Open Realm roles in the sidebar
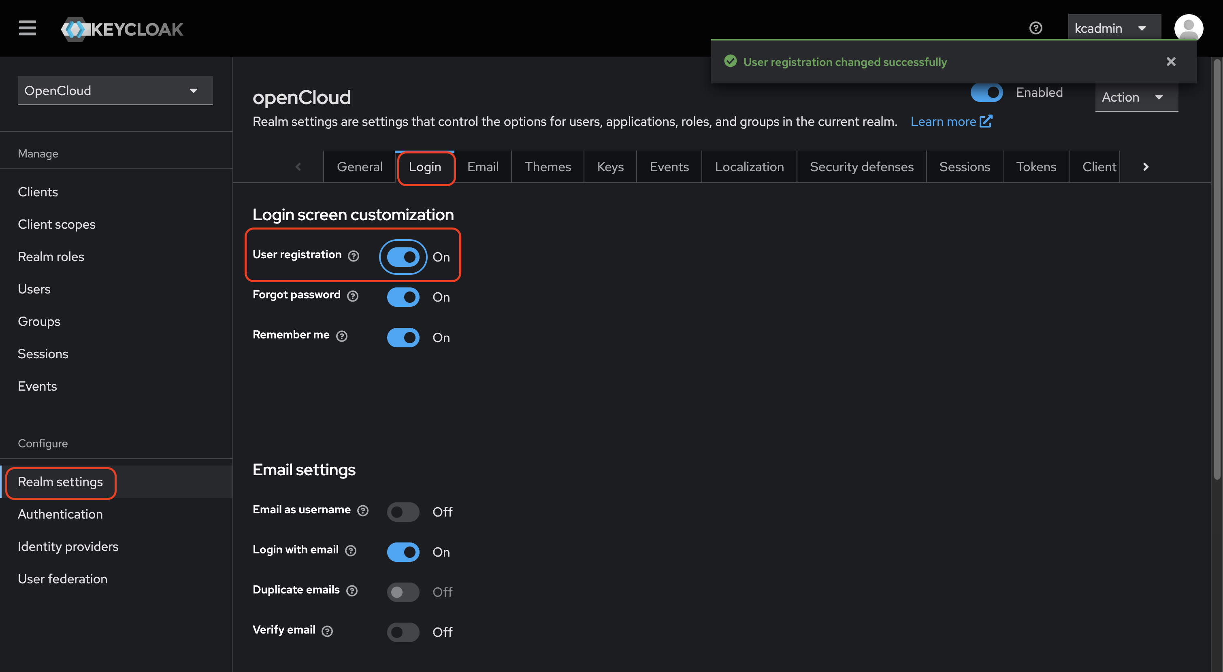This screenshot has width=1223, height=672. pos(116,256)
